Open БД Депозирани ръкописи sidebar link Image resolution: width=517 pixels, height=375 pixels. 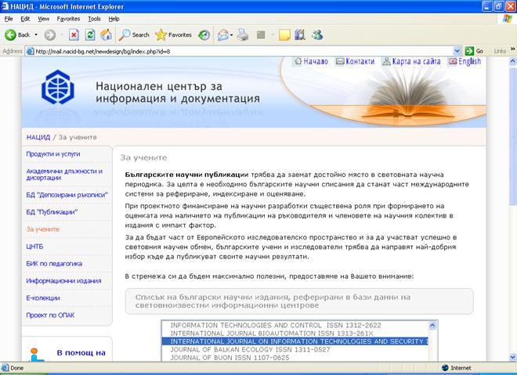click(x=67, y=195)
